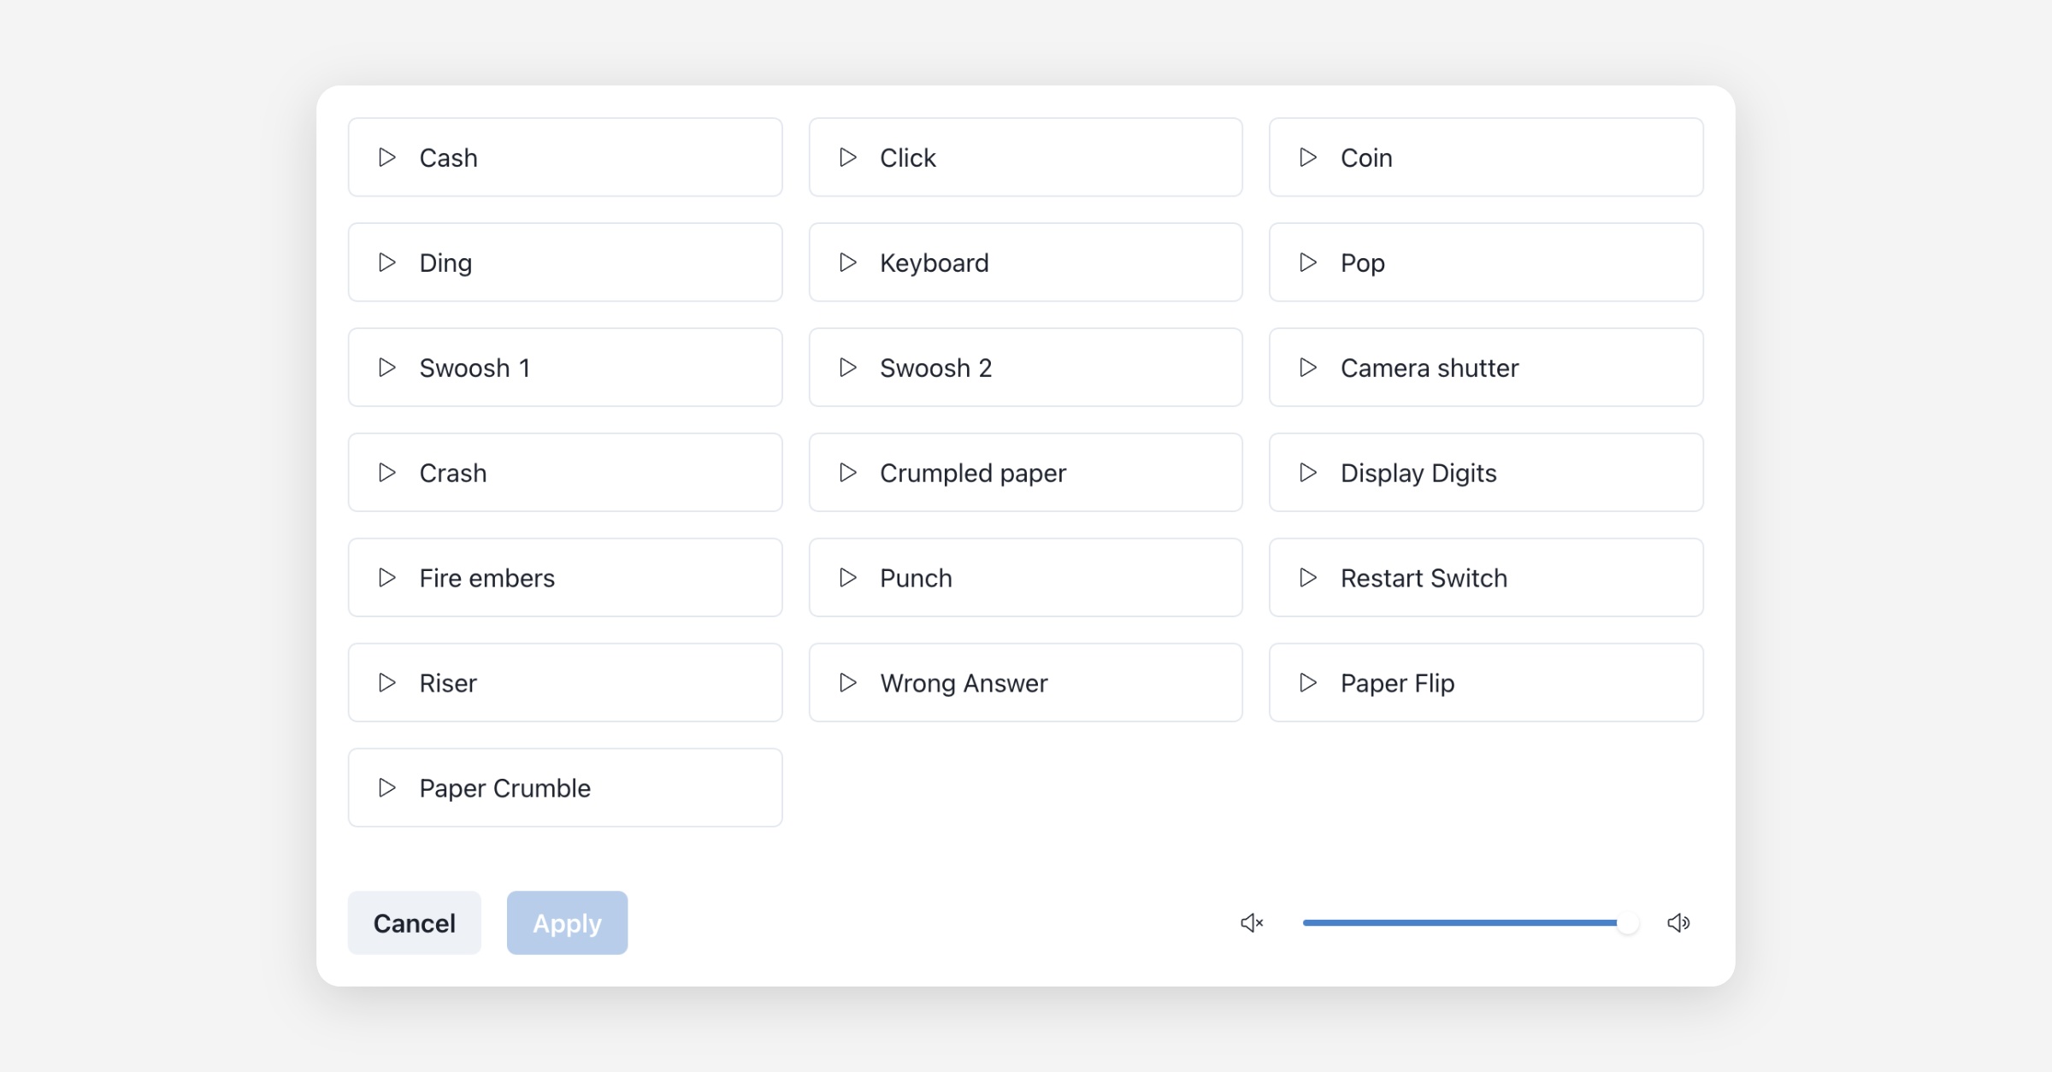Play the Fire embers preview icon
Image resolution: width=2052 pixels, height=1072 pixels.
click(x=387, y=578)
